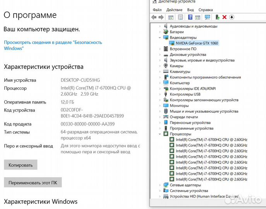Click device name DESKTOP-CUD51HG

[80, 80]
